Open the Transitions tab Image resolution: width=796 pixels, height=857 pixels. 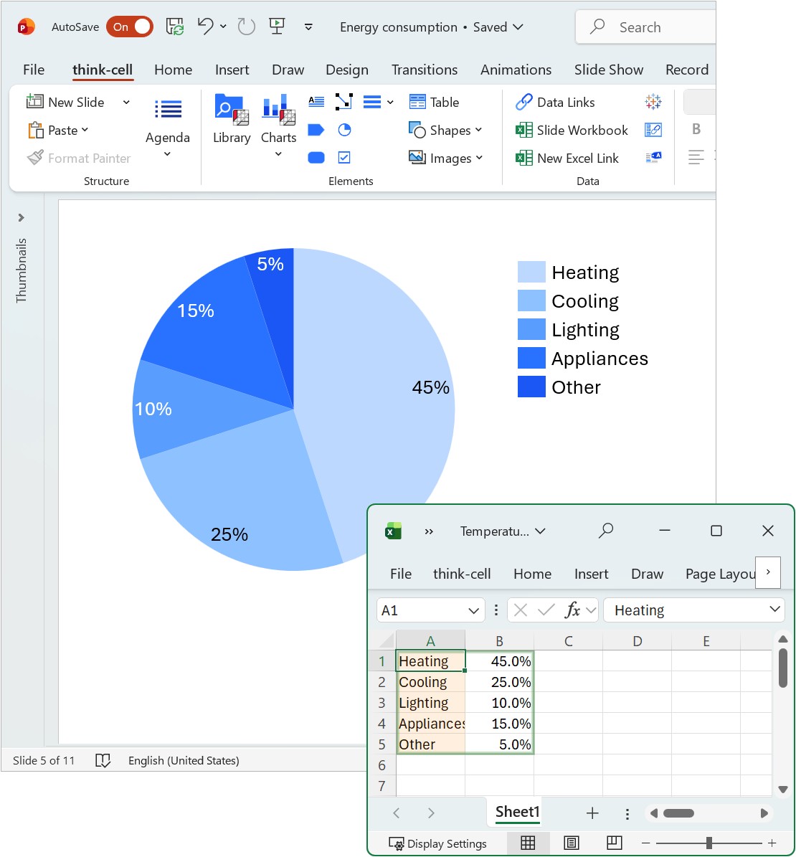[424, 70]
